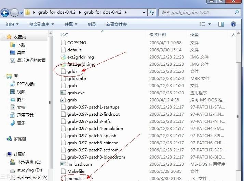
Task: Select grub-0.97-patch5-splash file icon
Action: (x=63, y=136)
